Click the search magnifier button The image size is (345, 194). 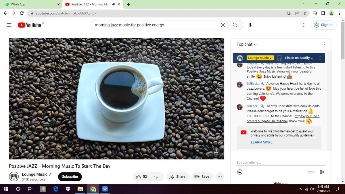tap(235, 25)
